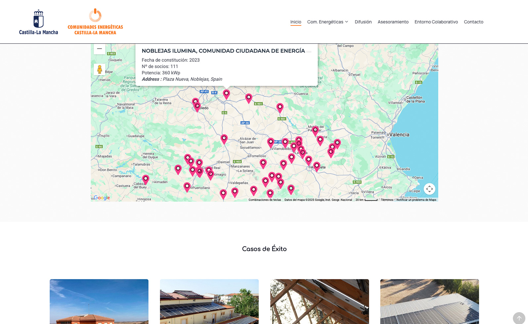The height and width of the screenshot is (324, 528).
Task: Click the scroll-to-top arrow button
Action: coord(519,318)
